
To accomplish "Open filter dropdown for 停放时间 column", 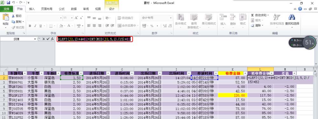I will pyautogui.click(x=216, y=73).
